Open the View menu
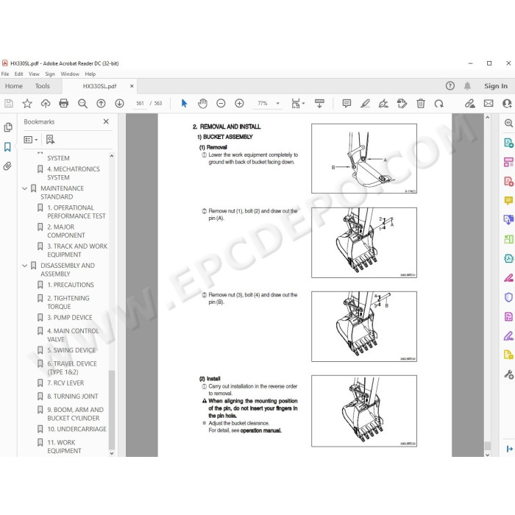Image resolution: width=515 pixels, height=515 pixels. [x=34, y=74]
